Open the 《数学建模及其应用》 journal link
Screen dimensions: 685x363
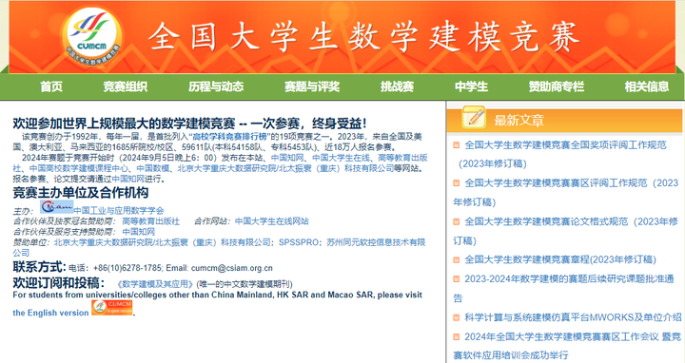click(x=155, y=284)
